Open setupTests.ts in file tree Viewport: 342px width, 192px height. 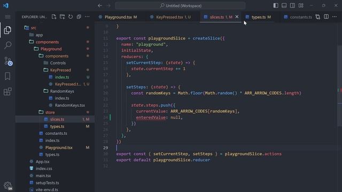(x=48, y=182)
